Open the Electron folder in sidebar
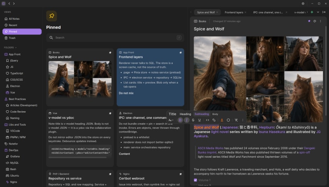329x187 pixels. (x=22, y=86)
